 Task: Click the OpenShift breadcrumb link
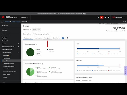point(7,22)
